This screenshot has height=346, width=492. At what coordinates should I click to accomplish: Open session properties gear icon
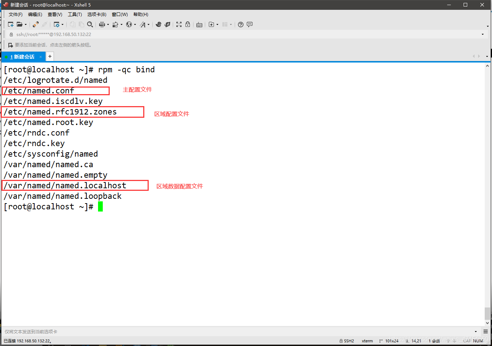[56, 24]
